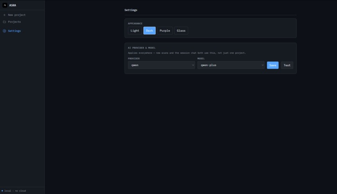Screen dimensions: 337x194
Task: Click the APPEARANCE section label
Action: point(135,24)
